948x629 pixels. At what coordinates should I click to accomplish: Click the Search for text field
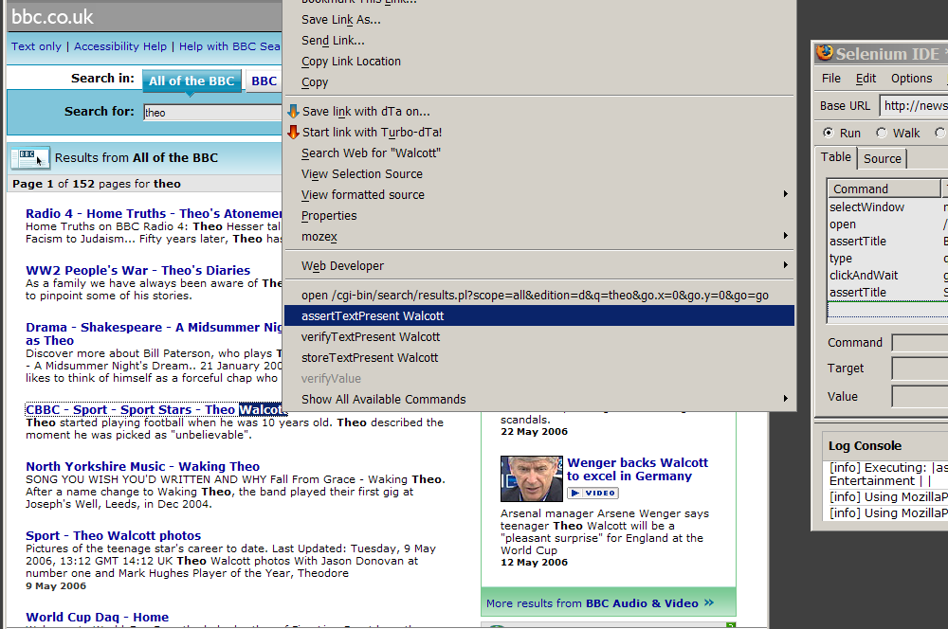[212, 113]
